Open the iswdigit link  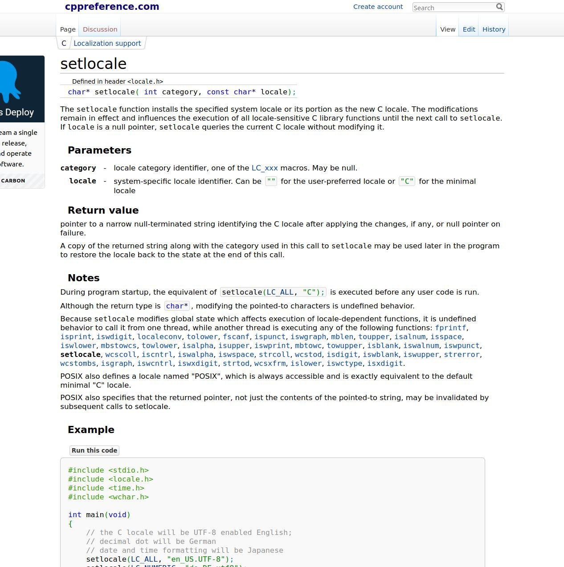(x=114, y=337)
